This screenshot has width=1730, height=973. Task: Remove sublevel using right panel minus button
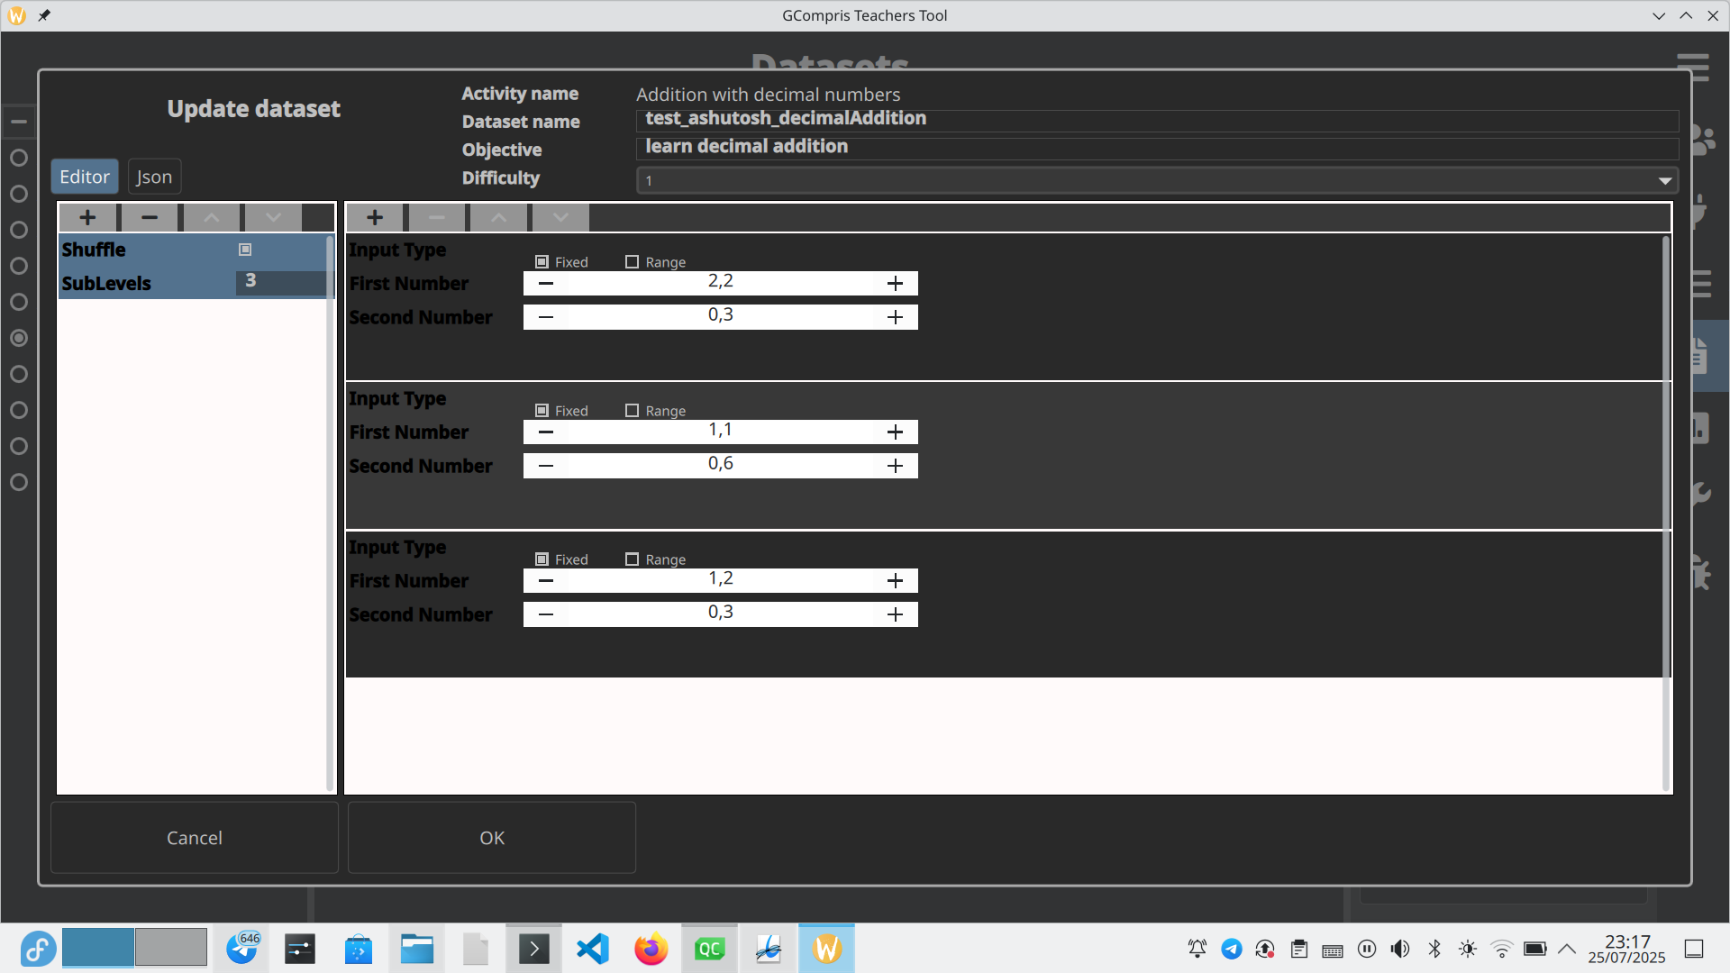(437, 217)
